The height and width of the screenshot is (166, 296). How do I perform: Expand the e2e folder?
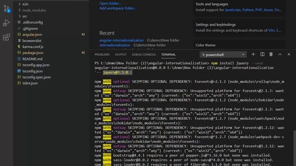point(25,4)
